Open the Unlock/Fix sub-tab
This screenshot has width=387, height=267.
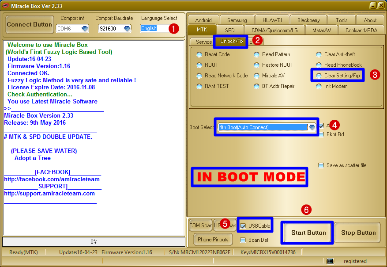[x=232, y=41]
